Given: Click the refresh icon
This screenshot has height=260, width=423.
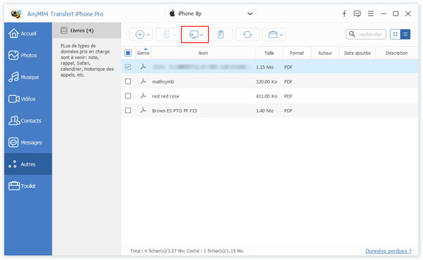Looking at the screenshot, I should 247,34.
